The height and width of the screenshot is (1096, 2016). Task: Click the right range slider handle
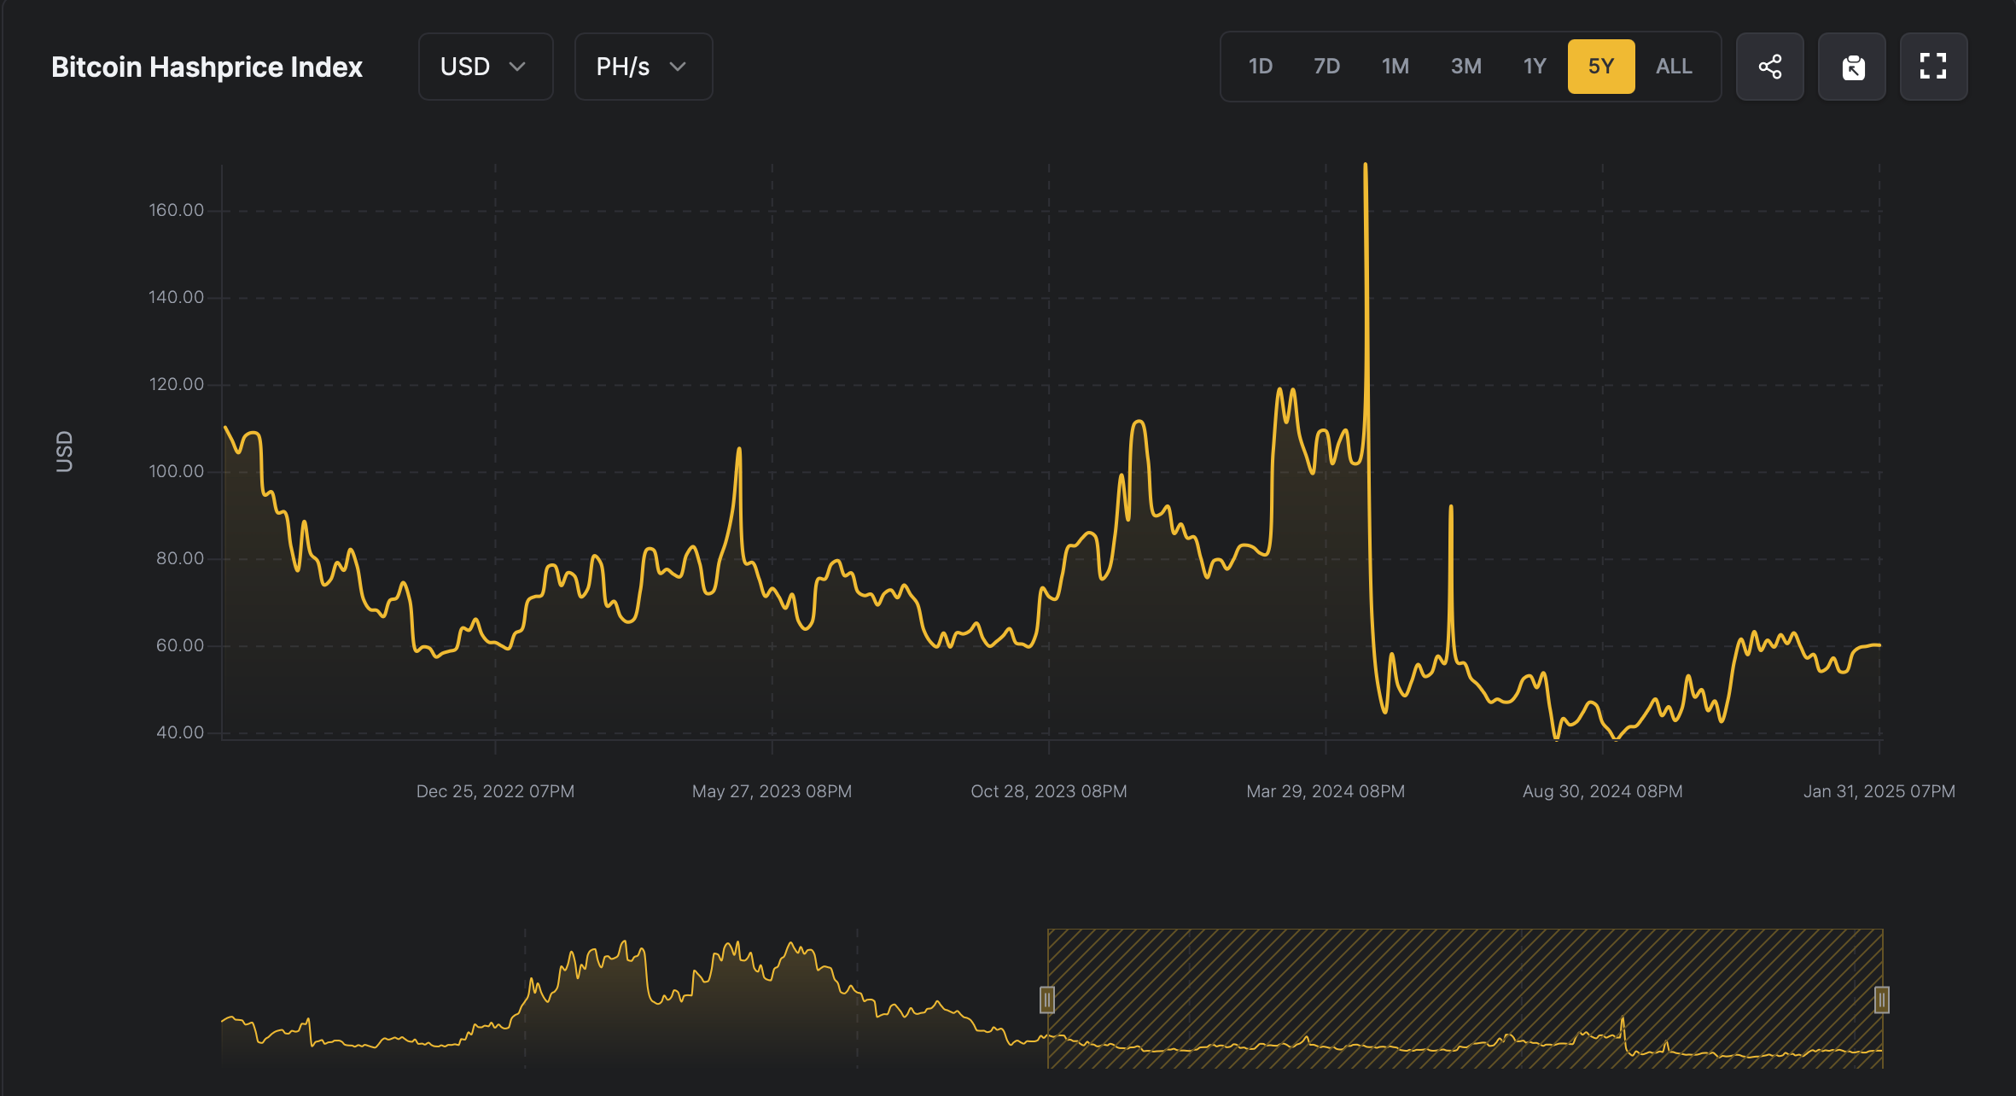click(x=1881, y=1000)
